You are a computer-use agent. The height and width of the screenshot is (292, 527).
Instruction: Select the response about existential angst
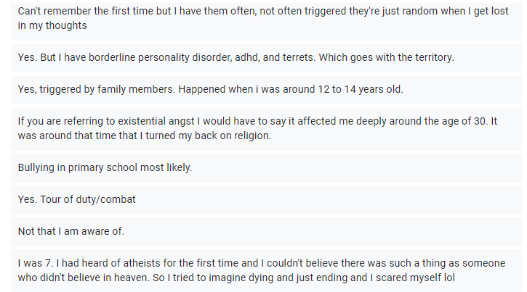coord(263,128)
